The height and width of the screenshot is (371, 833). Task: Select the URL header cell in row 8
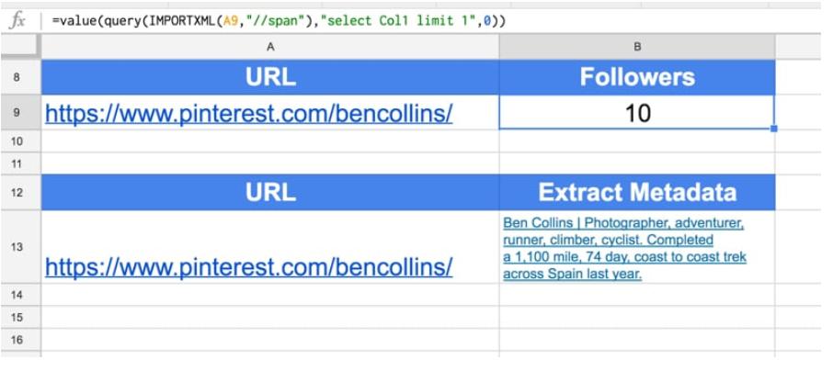point(269,77)
